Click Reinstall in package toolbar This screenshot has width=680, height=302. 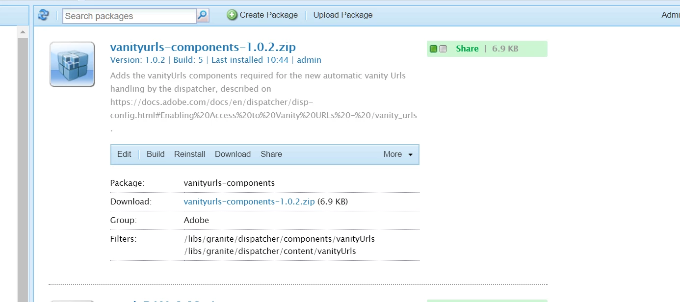tap(189, 154)
